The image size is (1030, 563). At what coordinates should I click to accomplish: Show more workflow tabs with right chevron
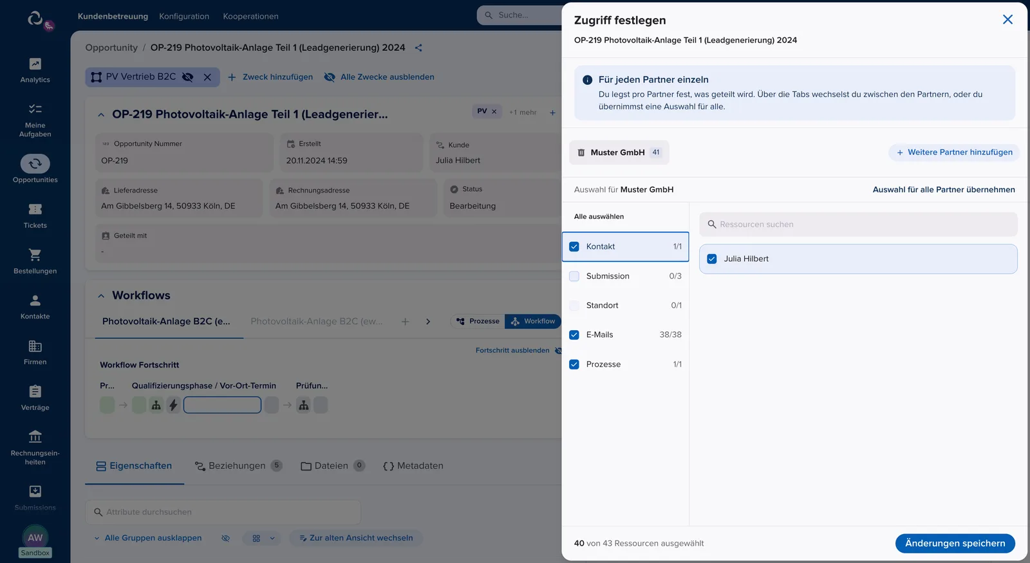pos(428,322)
